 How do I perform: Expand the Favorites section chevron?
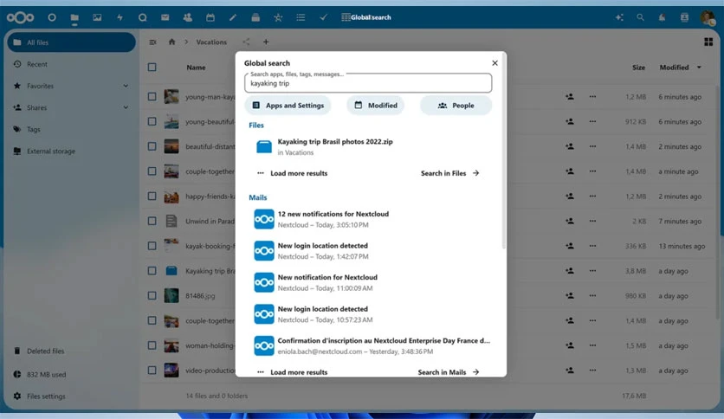[126, 86]
